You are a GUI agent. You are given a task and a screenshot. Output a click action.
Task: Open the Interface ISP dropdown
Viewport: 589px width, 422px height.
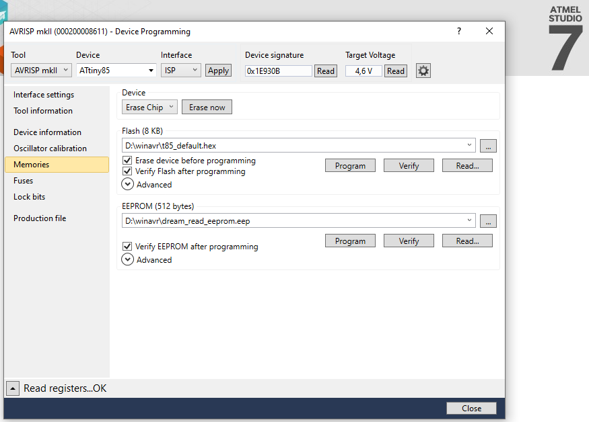181,71
